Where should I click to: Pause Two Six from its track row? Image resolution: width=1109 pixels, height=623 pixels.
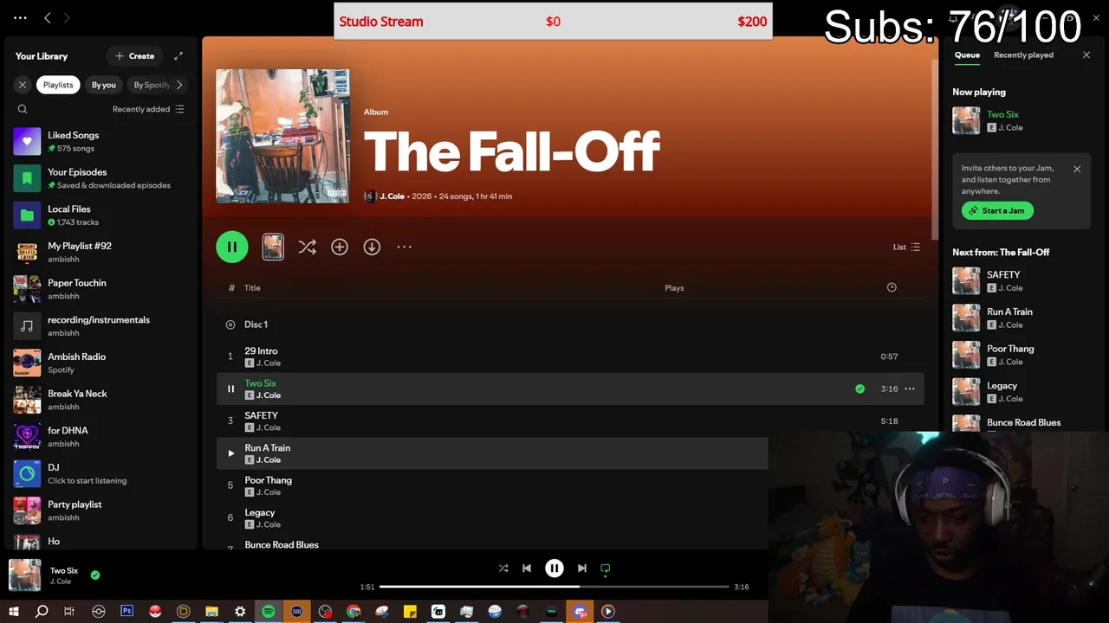pos(230,389)
